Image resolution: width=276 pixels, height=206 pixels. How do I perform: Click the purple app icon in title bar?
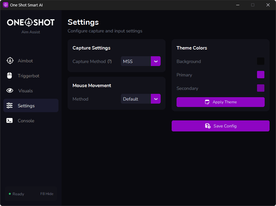click(x=6, y=5)
